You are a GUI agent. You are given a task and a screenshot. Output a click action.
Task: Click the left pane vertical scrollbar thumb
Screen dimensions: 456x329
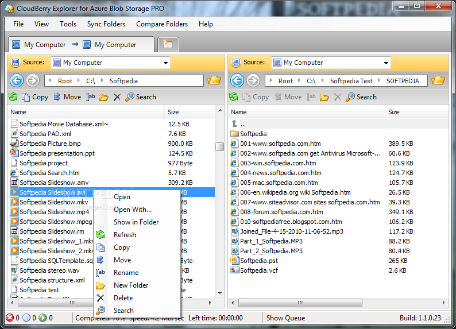[x=219, y=146]
